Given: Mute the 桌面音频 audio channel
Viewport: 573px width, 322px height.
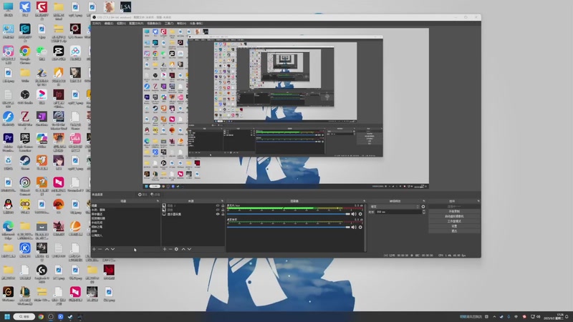Looking at the screenshot, I should pos(353,227).
